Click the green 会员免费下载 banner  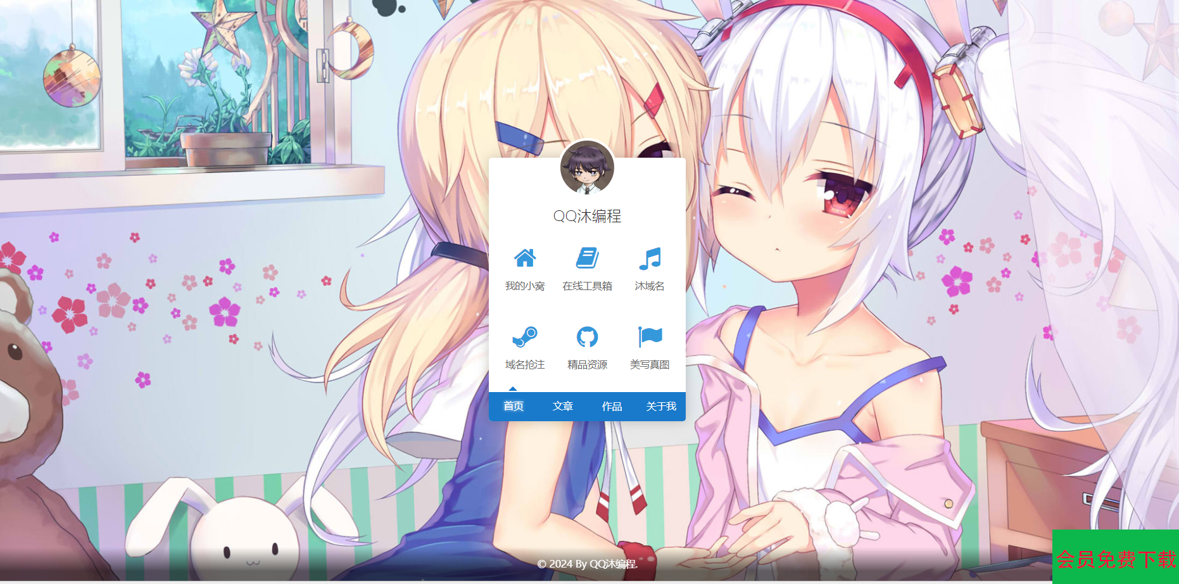pos(1115,558)
